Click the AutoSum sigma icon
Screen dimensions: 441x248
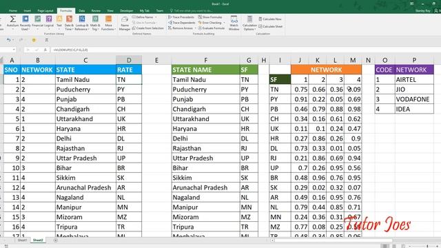pyautogui.click(x=12, y=19)
